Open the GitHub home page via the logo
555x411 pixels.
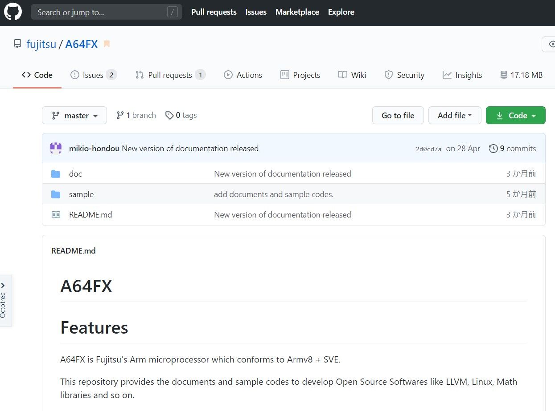[12, 12]
